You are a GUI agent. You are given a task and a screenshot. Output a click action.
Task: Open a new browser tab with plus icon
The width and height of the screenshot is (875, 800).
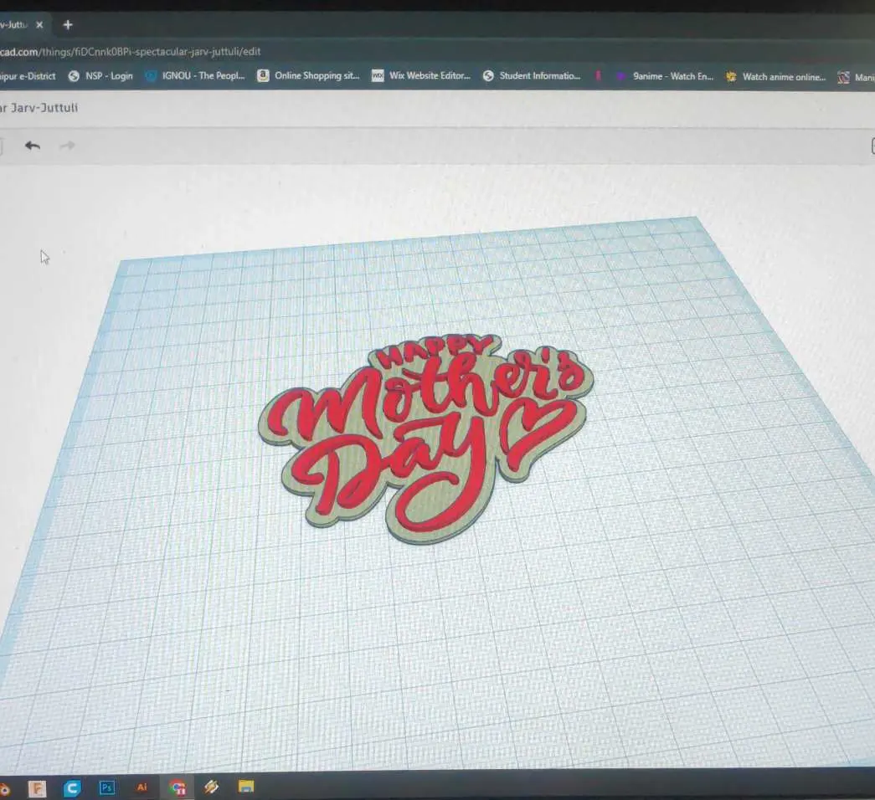(68, 24)
